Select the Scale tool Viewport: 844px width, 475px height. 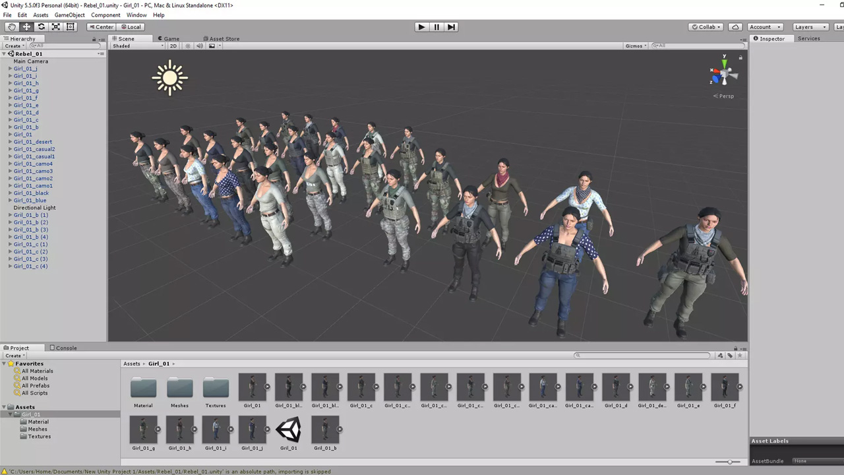(56, 27)
